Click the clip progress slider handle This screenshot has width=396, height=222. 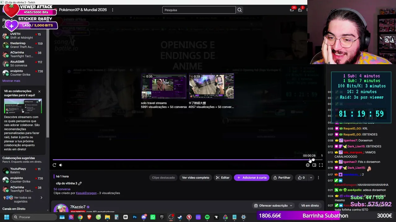[x=313, y=160]
